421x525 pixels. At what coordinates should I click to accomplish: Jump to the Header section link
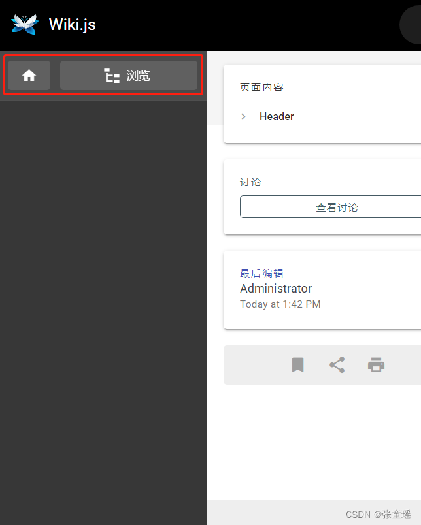click(277, 116)
